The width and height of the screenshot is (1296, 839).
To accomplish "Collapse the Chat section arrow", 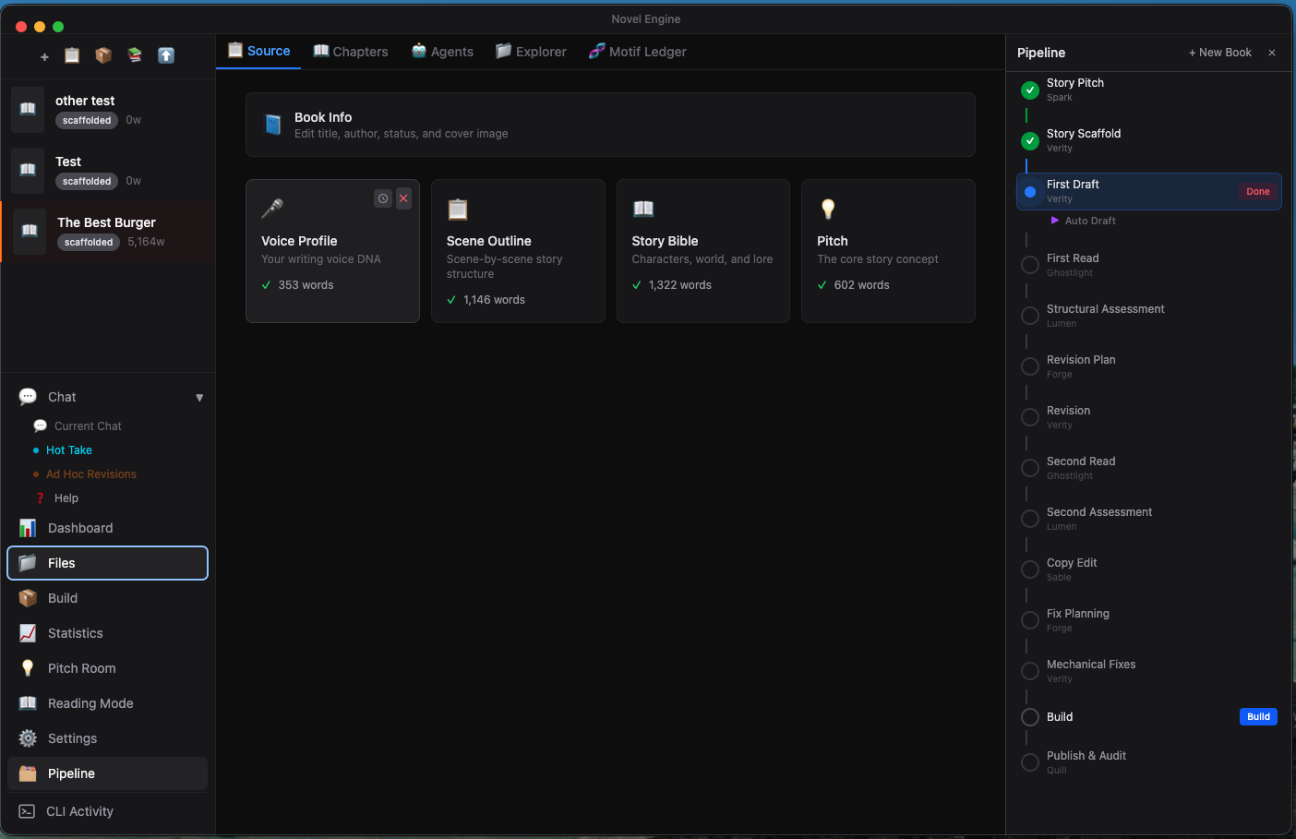I will [199, 398].
